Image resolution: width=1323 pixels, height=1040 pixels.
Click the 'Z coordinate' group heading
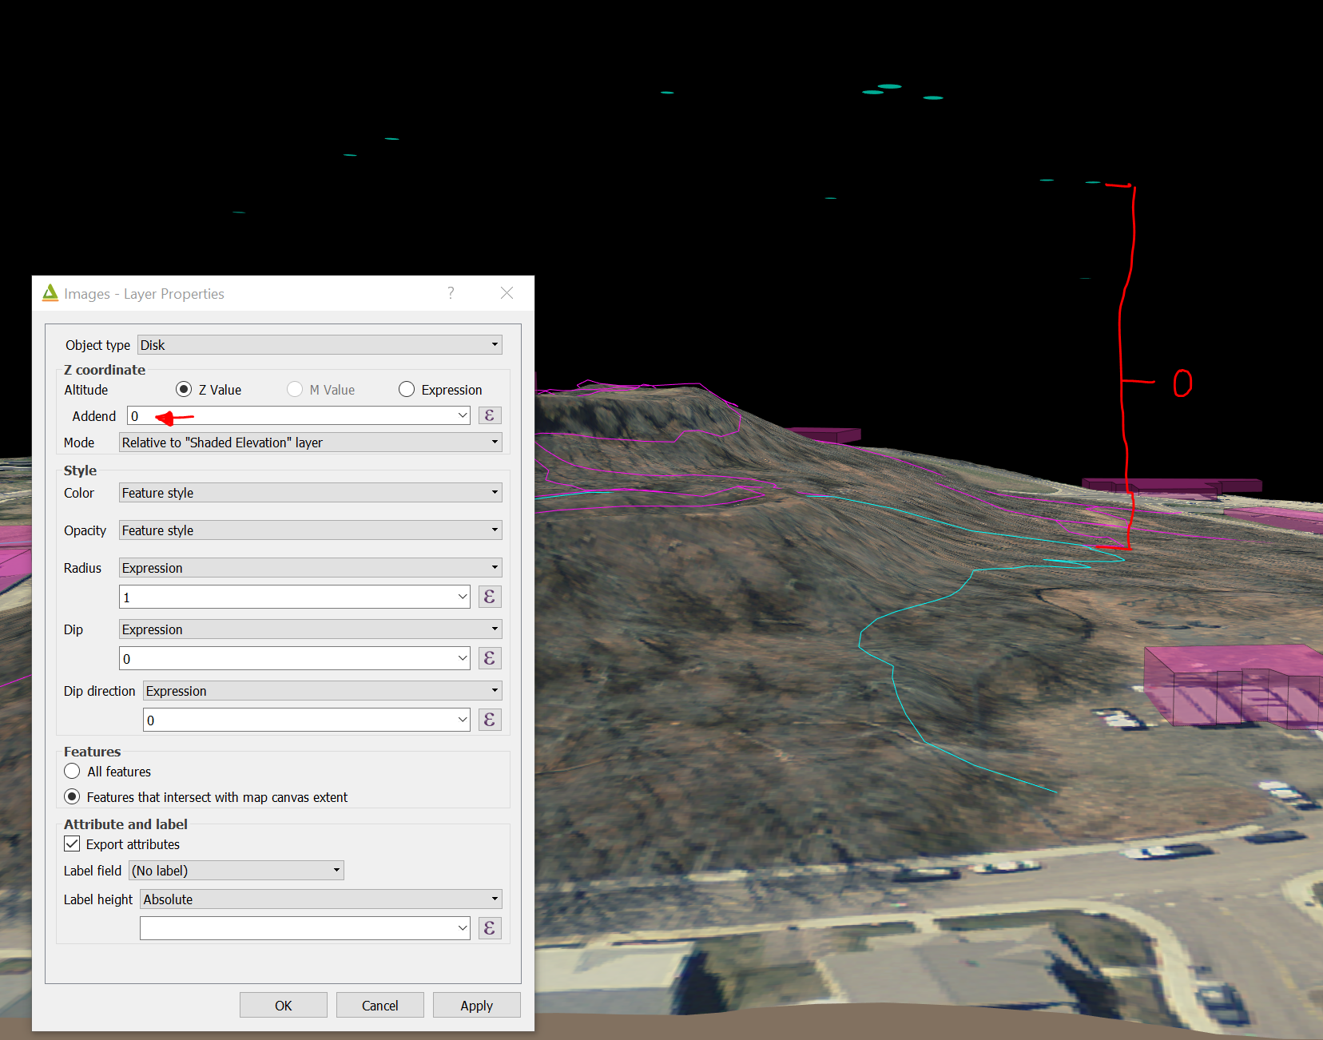click(x=105, y=370)
